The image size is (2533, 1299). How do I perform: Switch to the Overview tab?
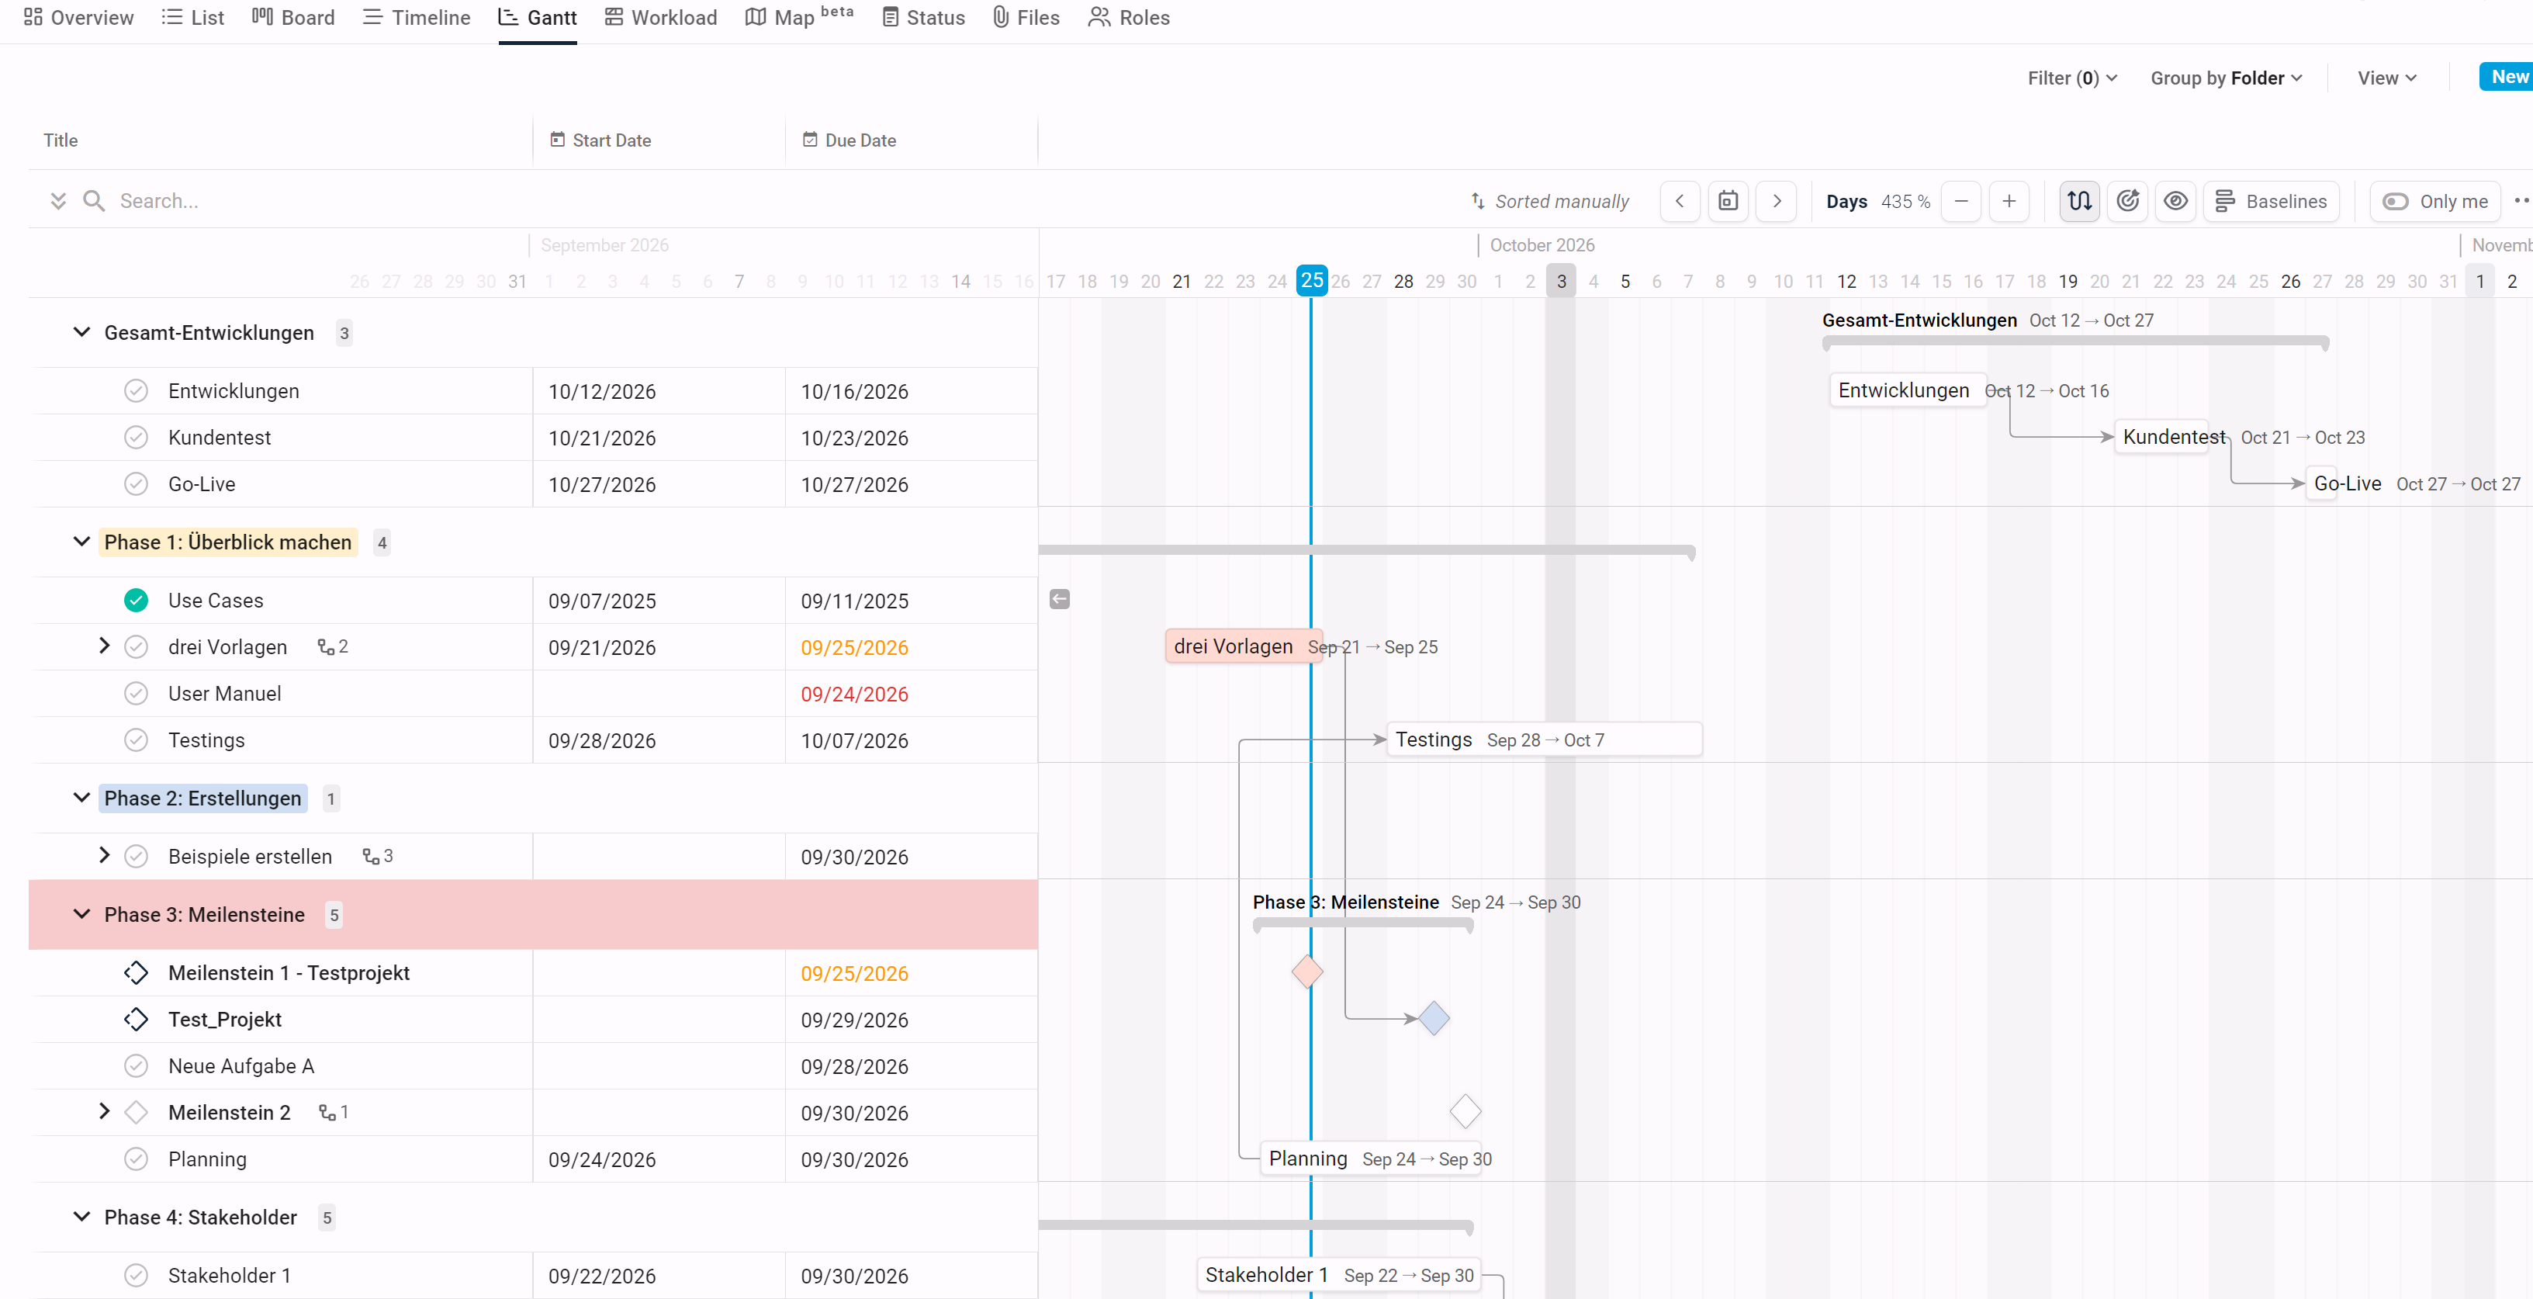(78, 18)
